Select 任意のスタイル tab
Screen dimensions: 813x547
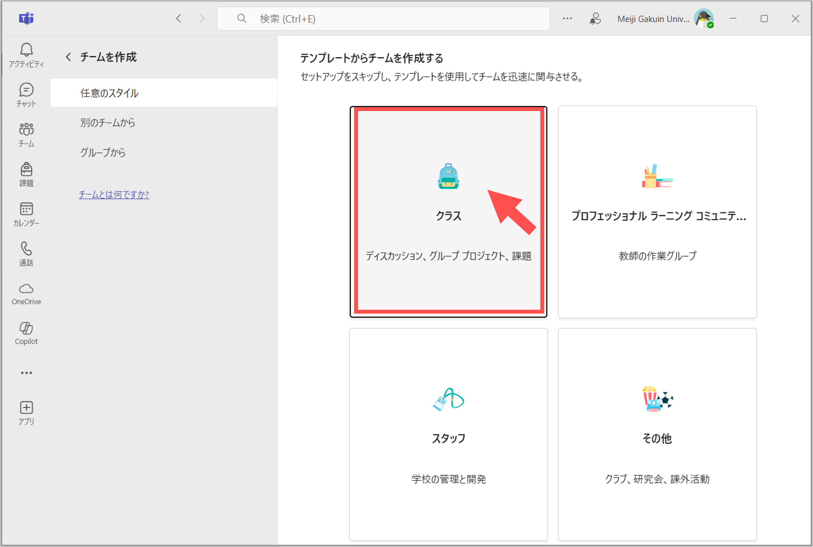pos(164,93)
